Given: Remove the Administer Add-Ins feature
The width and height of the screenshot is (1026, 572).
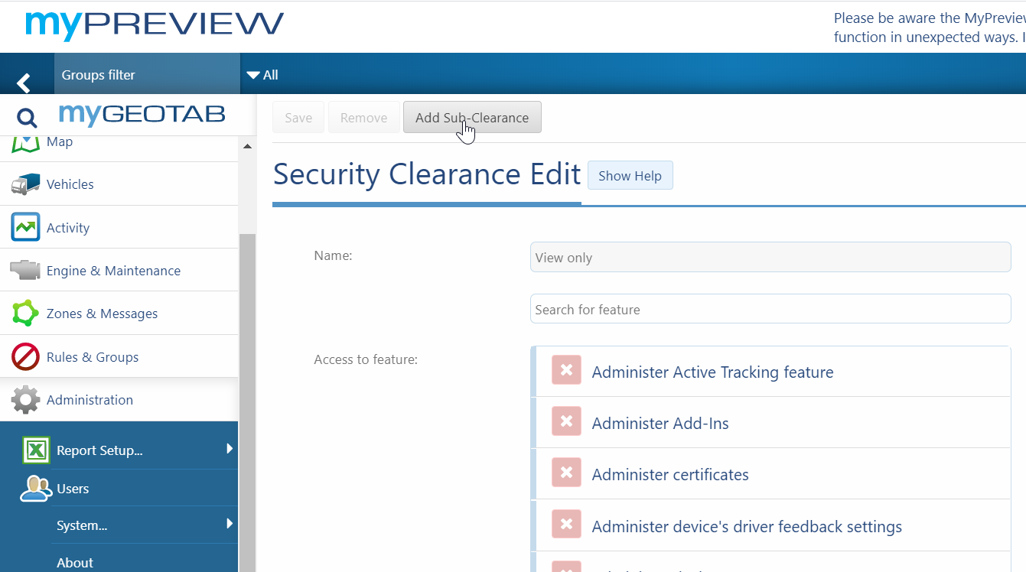Looking at the screenshot, I should (x=566, y=421).
